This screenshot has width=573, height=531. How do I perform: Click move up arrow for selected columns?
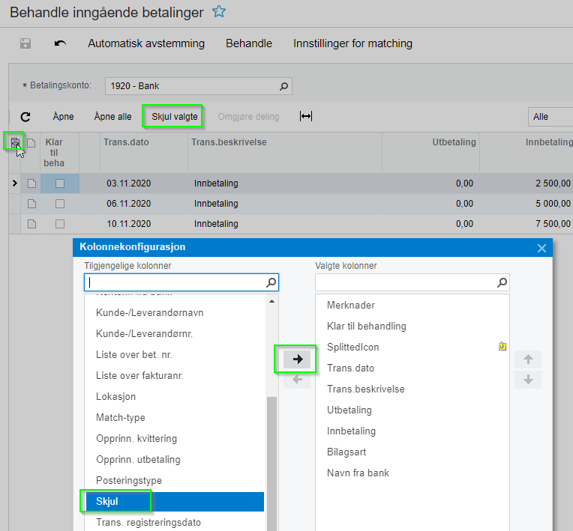528,359
